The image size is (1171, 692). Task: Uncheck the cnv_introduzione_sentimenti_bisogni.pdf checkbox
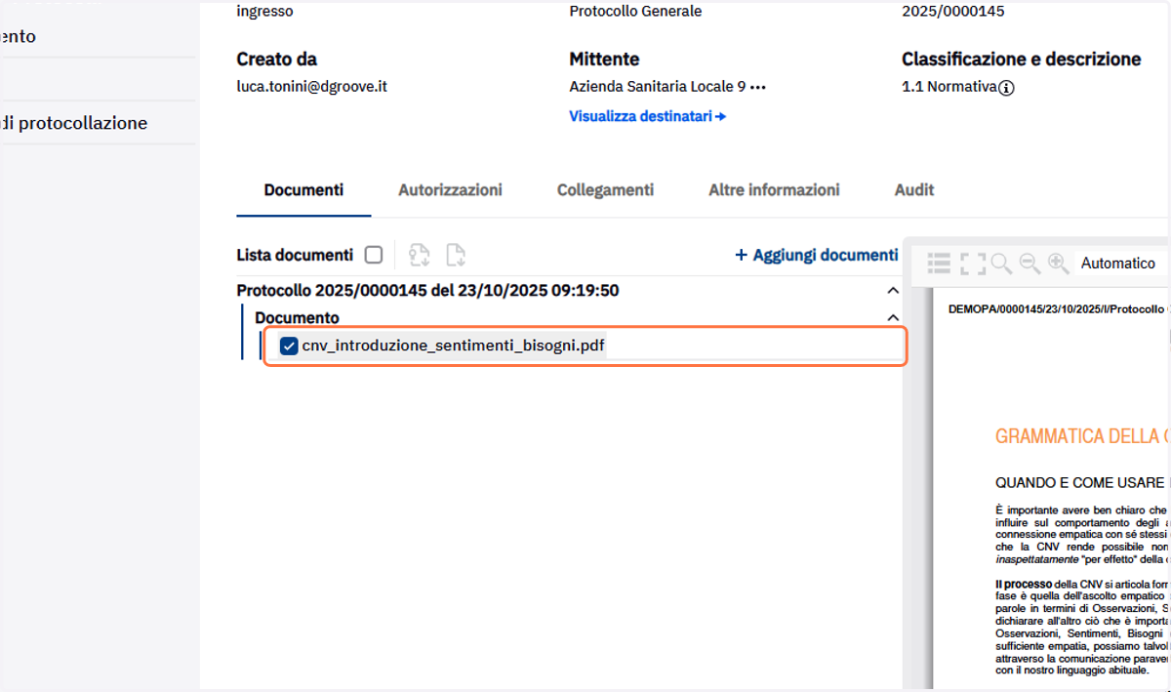click(x=289, y=346)
